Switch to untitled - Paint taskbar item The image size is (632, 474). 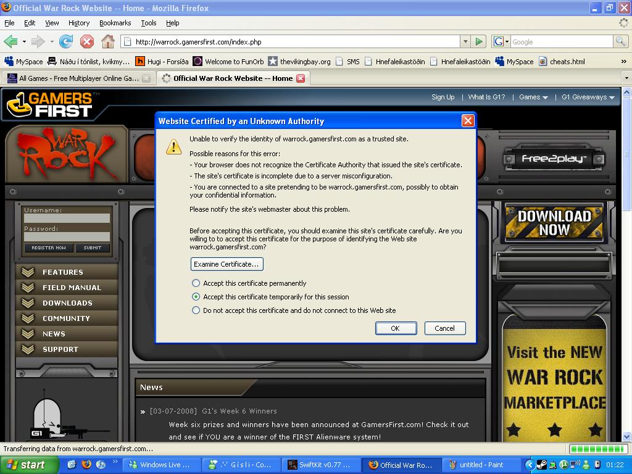[481, 465]
